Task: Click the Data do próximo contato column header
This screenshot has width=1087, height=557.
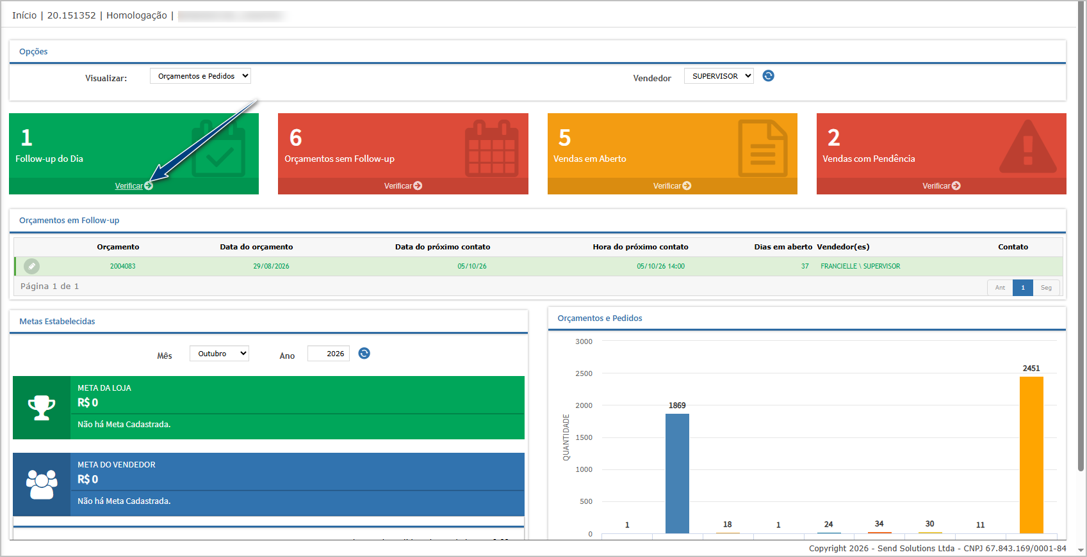Action: point(443,247)
